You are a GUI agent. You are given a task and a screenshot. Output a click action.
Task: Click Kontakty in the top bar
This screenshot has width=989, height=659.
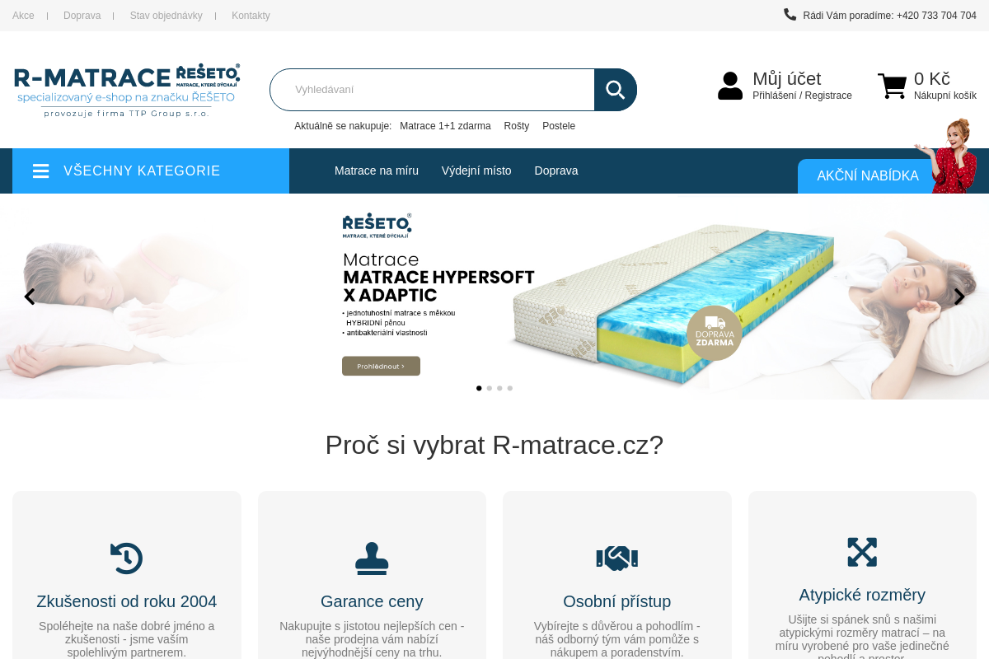(251, 15)
